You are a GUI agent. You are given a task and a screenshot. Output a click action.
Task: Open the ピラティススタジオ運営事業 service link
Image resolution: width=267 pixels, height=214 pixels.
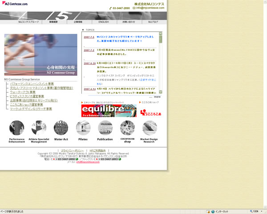27,96
